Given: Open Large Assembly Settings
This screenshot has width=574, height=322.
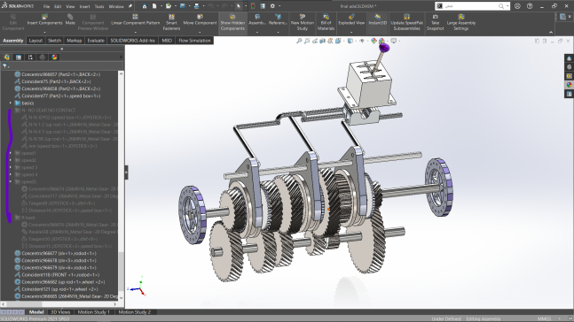Looking at the screenshot, I should [x=460, y=22].
